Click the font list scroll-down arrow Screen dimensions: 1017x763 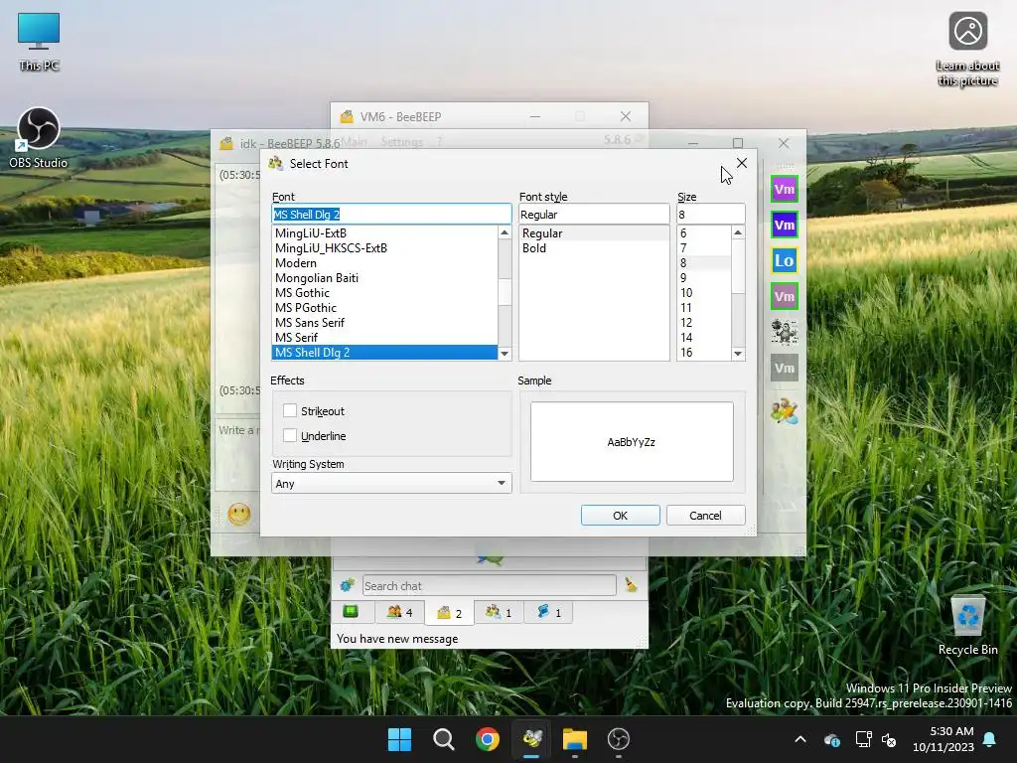click(x=505, y=354)
